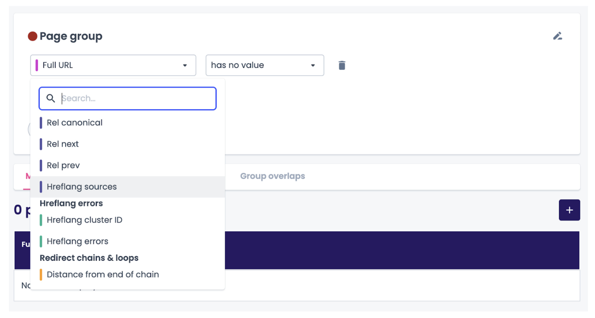The width and height of the screenshot is (595, 318).
Task: Pick the highlighted 'Hreflang sources' option
Action: pyautogui.click(x=127, y=187)
